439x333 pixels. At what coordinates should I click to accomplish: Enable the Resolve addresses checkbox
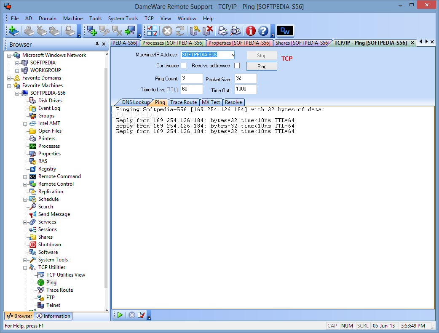237,66
